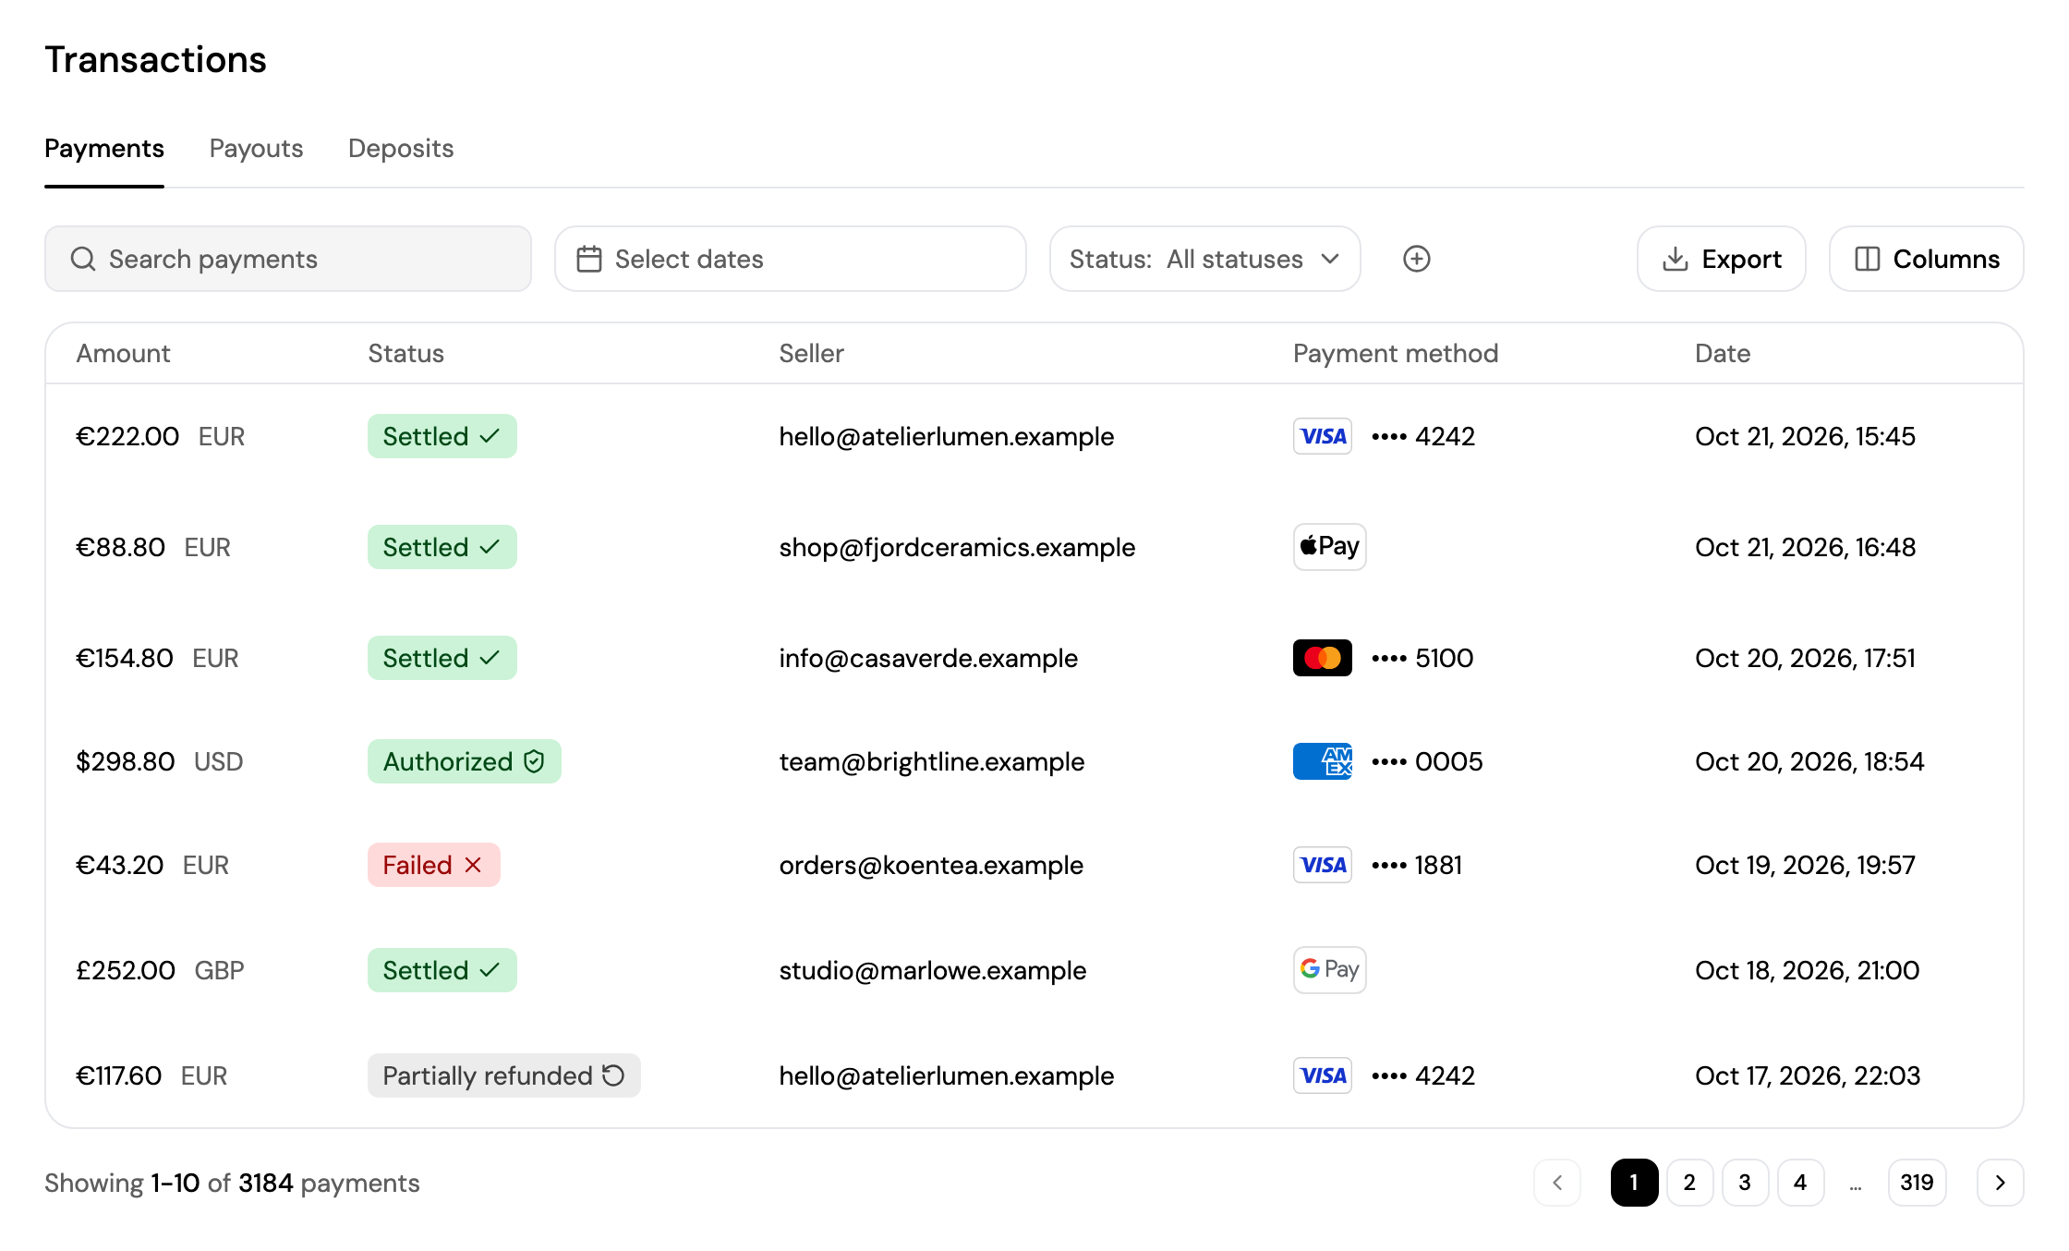Click the previous page left arrow
2069x1251 pixels.
coord(1557,1183)
